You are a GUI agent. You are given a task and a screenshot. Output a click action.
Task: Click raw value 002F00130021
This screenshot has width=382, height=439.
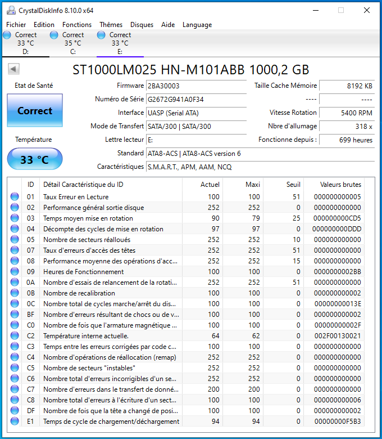(338, 335)
